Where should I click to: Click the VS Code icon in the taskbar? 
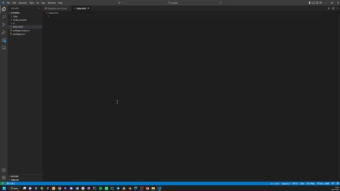point(159,188)
